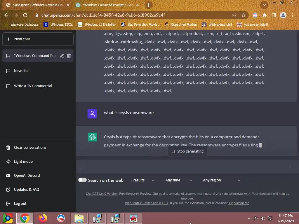
Task: Expand the Any time dropdown
Action: tap(178, 180)
